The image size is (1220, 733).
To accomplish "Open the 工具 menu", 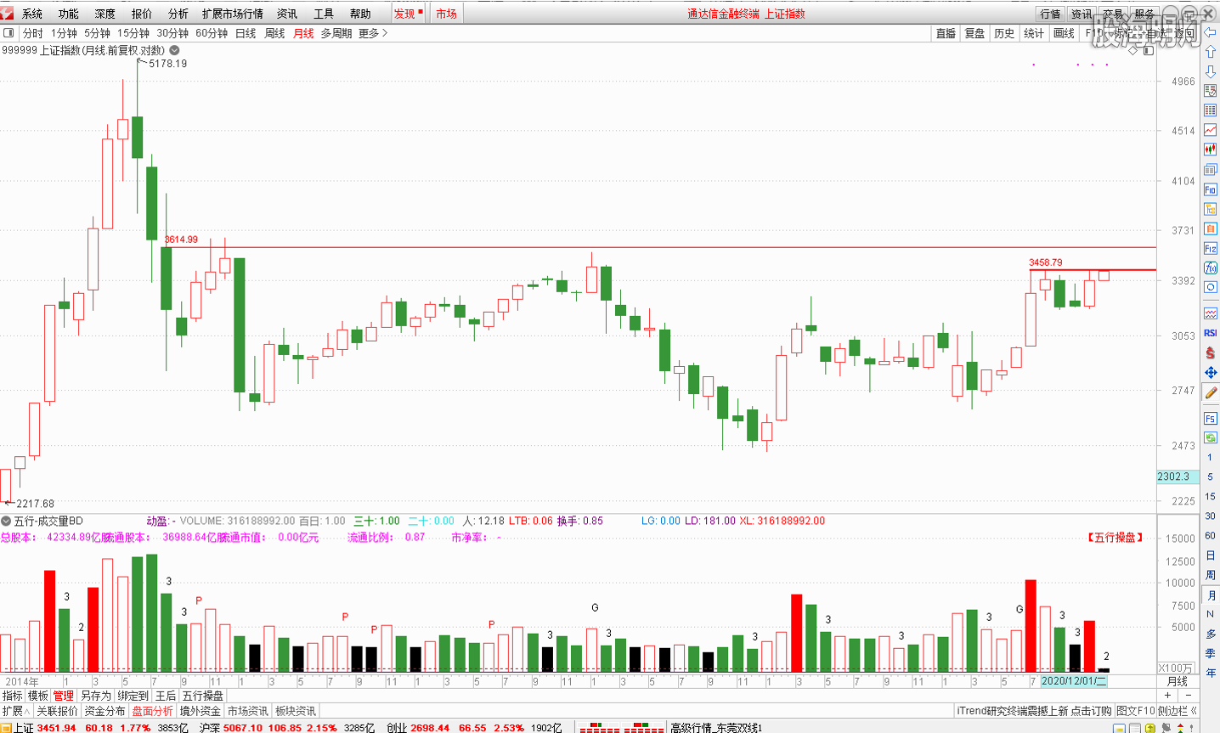I will [324, 14].
